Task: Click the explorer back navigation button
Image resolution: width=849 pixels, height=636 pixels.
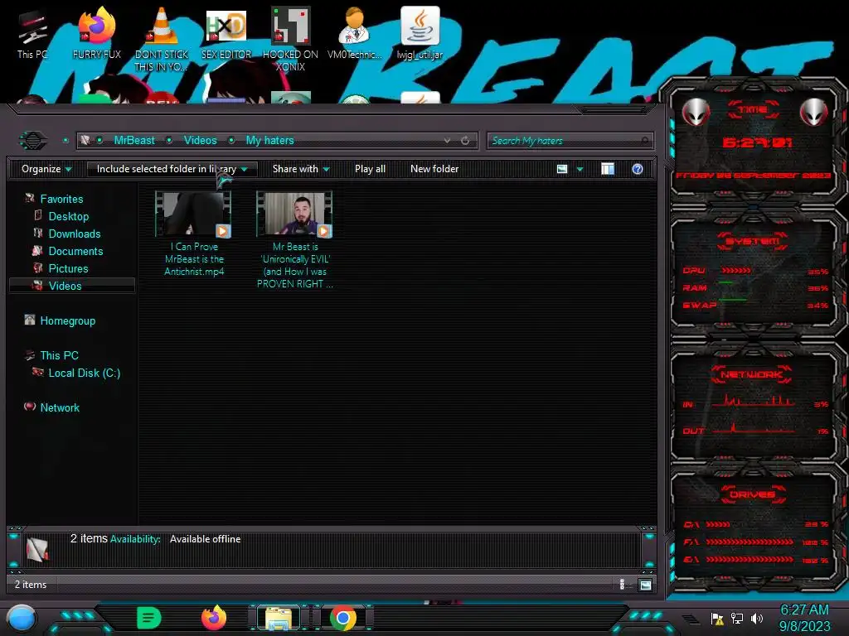Action: (x=33, y=141)
